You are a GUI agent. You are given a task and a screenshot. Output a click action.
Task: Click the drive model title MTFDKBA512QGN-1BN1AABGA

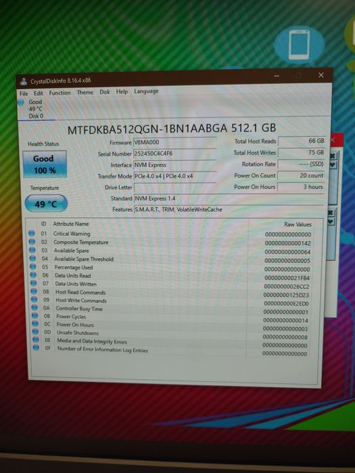coord(147,129)
